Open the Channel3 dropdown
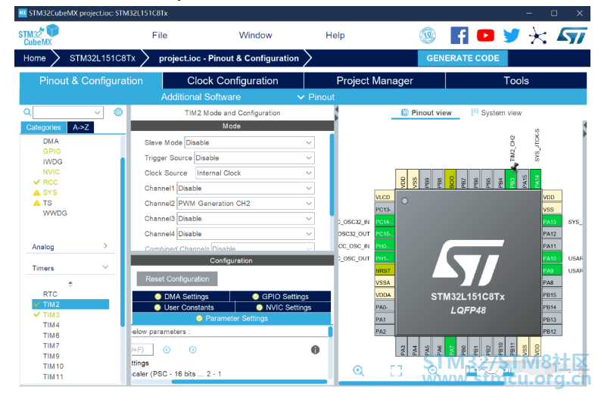The height and width of the screenshot is (396, 598). [x=245, y=219]
